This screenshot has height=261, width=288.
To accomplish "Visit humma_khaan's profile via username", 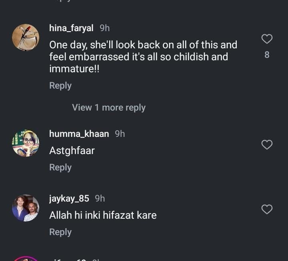I will coord(79,134).
